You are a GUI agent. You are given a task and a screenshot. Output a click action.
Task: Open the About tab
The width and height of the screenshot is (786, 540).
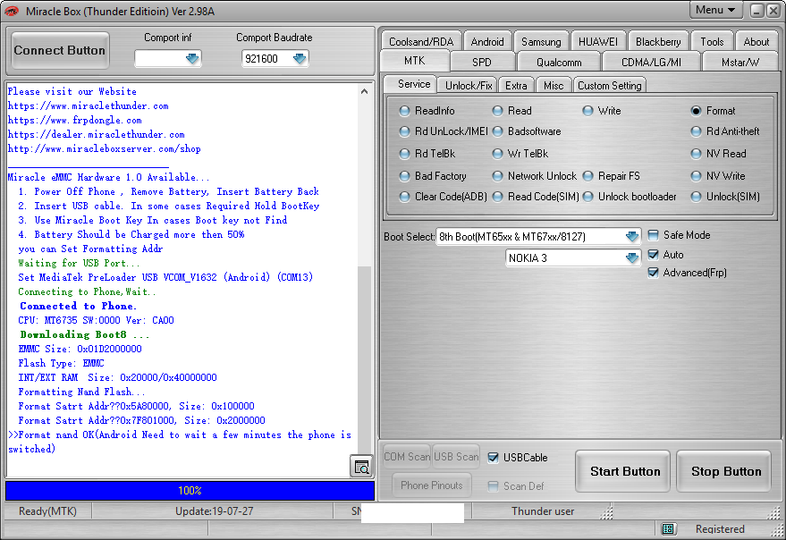pyautogui.click(x=756, y=42)
